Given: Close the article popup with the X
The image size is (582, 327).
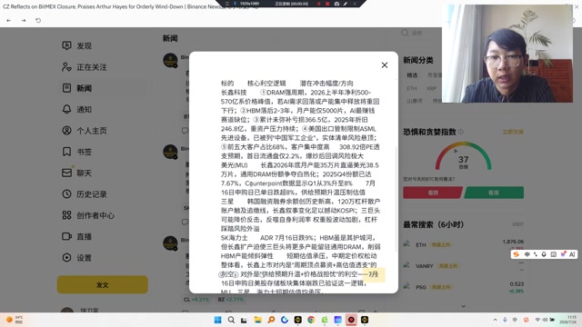Looking at the screenshot, I should pos(385,65).
